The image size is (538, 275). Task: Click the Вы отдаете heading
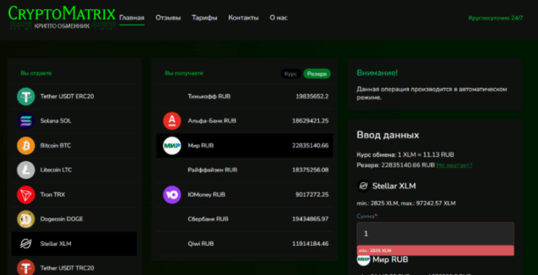tap(36, 74)
